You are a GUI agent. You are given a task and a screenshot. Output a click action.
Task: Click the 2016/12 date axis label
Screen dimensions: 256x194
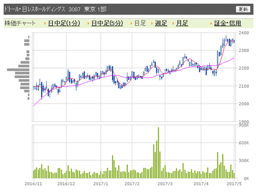[x=66, y=184]
